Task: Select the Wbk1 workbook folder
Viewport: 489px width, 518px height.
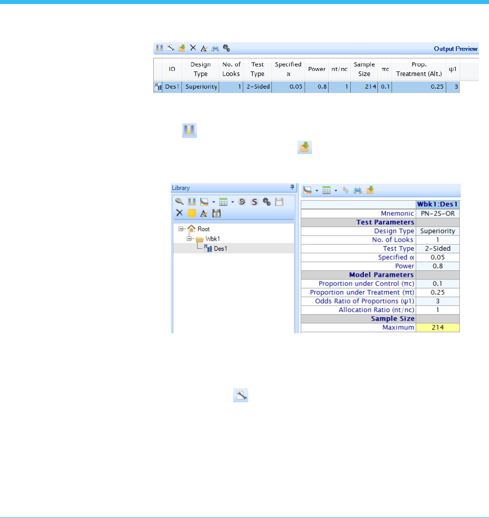Action: pyautogui.click(x=213, y=239)
